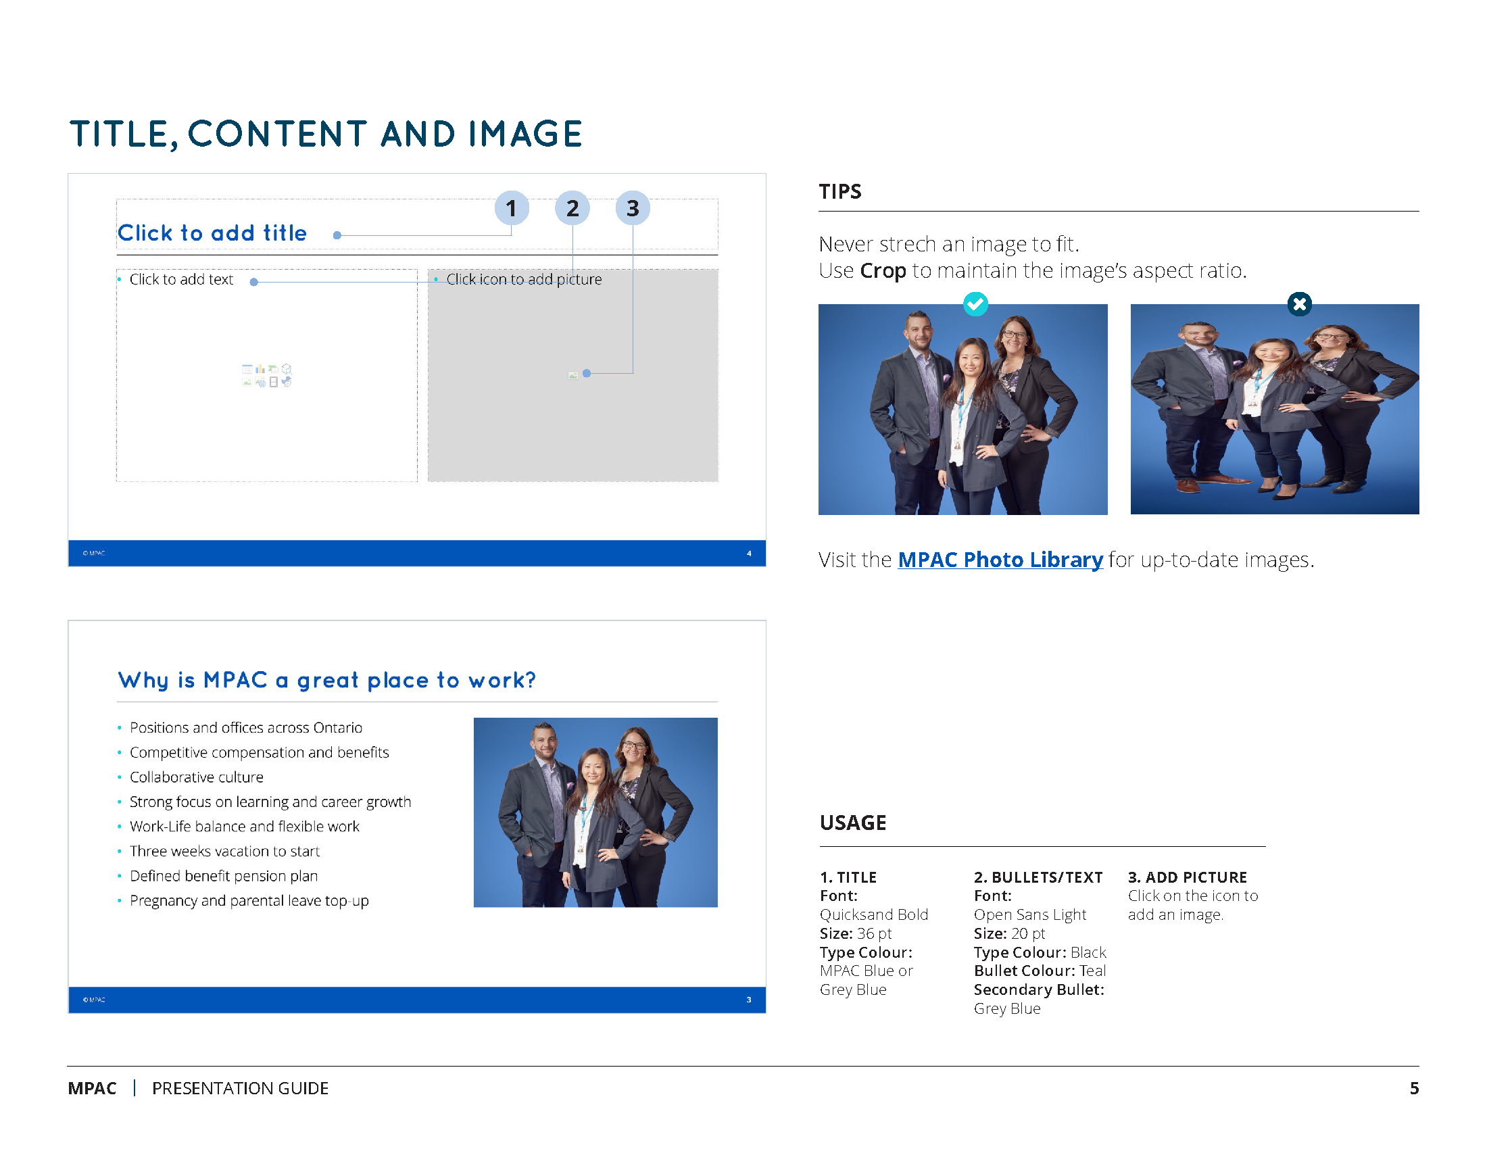Click the teal checkmark badge icon
The width and height of the screenshot is (1487, 1149).
(x=975, y=303)
